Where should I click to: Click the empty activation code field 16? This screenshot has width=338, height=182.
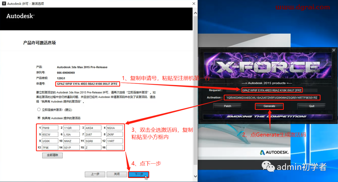pyautogui.click(x=115, y=148)
